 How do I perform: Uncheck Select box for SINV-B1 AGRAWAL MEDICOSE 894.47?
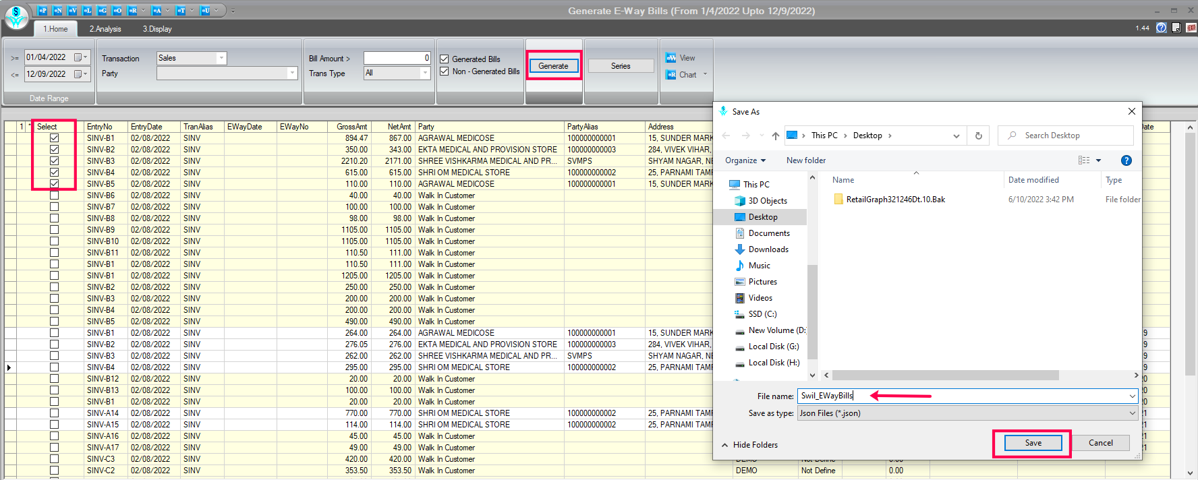pos(54,138)
